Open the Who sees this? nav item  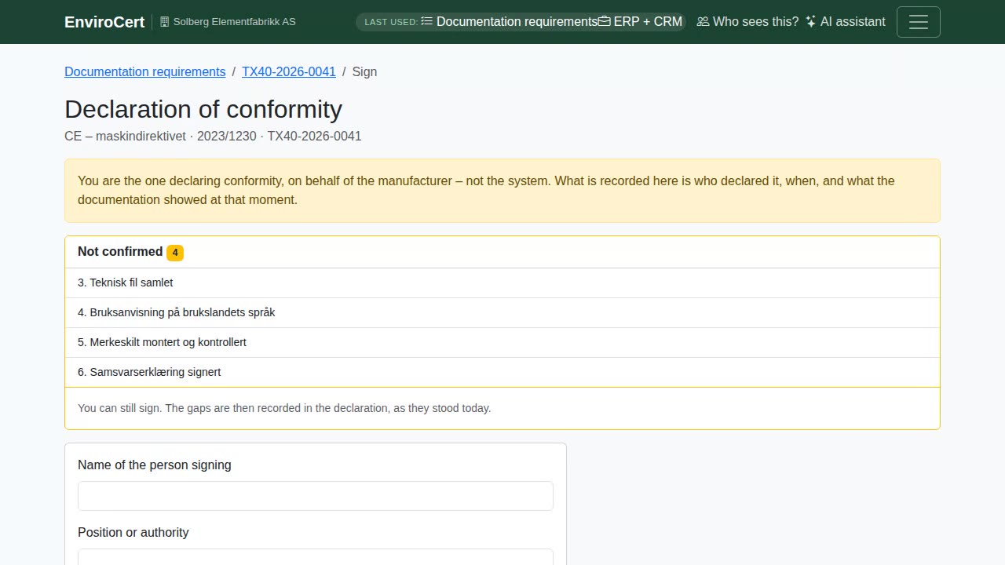pos(747,22)
